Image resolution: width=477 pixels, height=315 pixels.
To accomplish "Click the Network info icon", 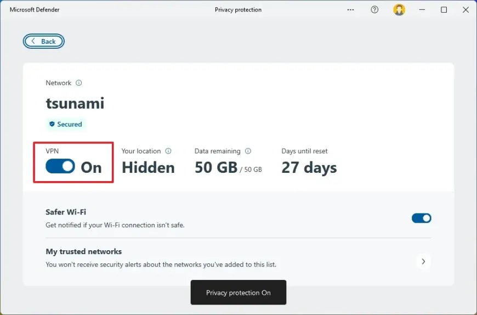I will click(79, 83).
